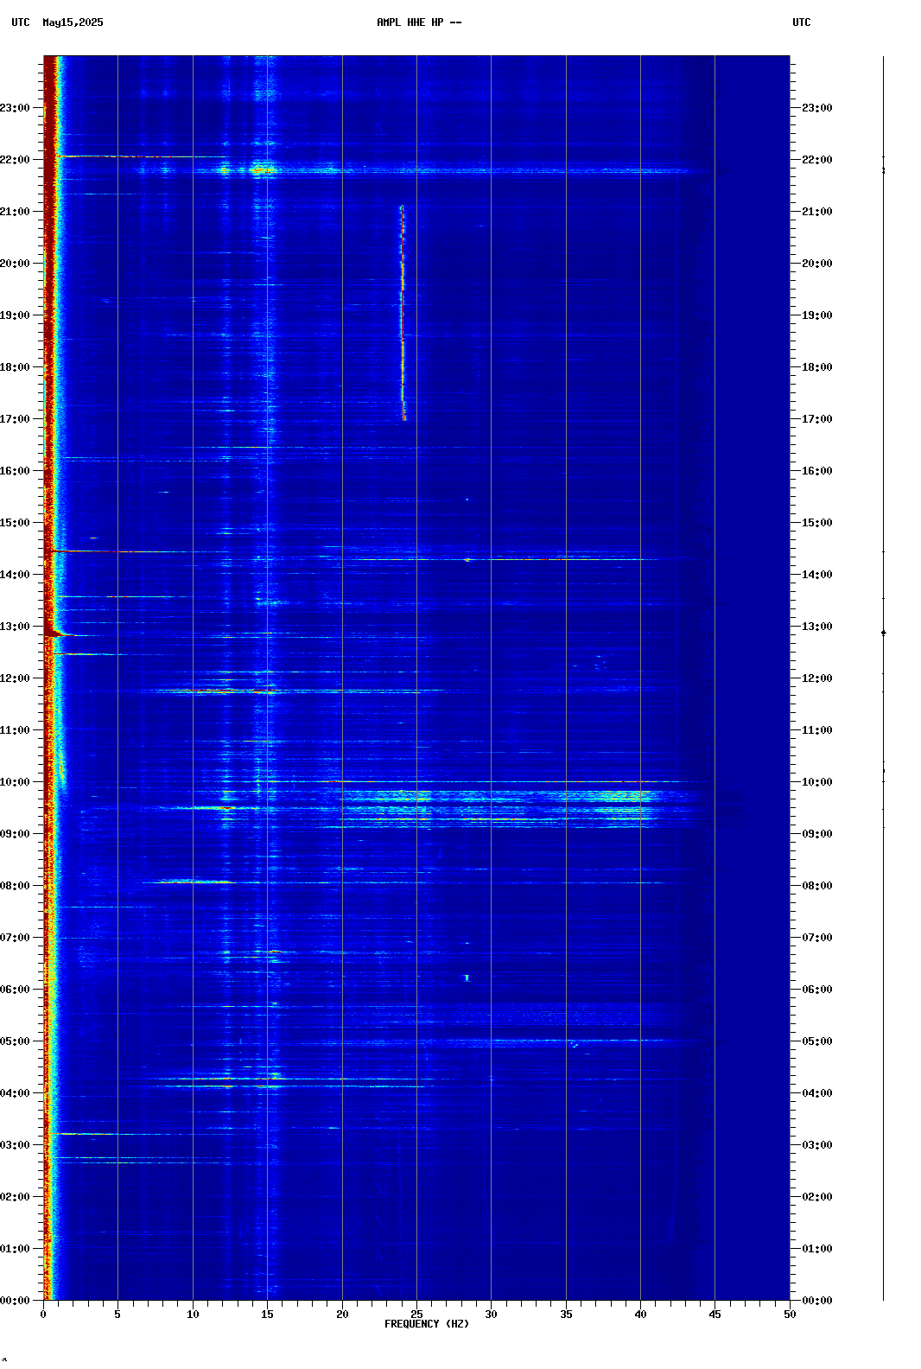Select 12:00 on the right time axis
The width and height of the screenshot is (921, 1369).
[x=817, y=678]
